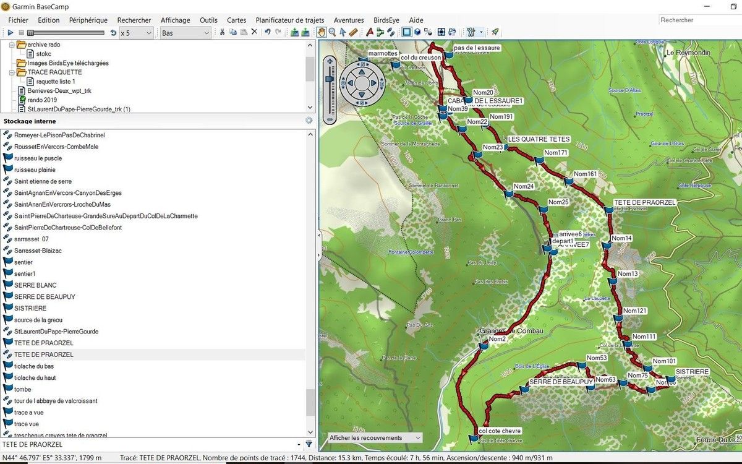This screenshot has width=742, height=464.
Task: Select rando 2019 in the library tree
Action: pos(42,100)
